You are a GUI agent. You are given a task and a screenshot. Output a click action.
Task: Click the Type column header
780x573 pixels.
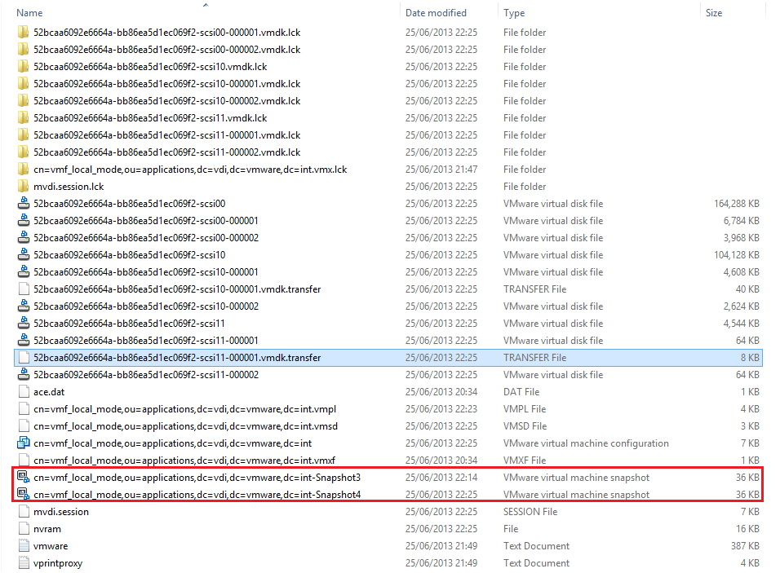(514, 13)
